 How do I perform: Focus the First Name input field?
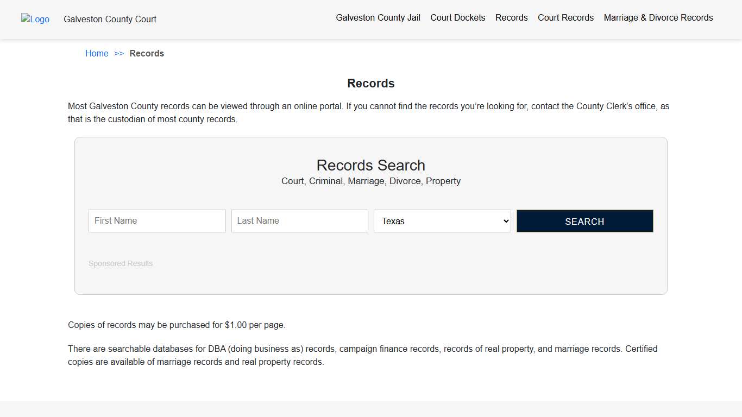click(x=157, y=221)
